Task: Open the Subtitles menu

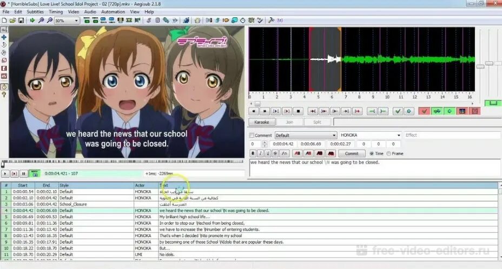Action: [35, 12]
